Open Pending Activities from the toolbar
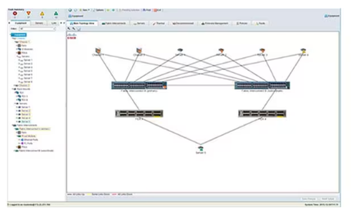The height and width of the screenshot is (218, 351). (129, 10)
